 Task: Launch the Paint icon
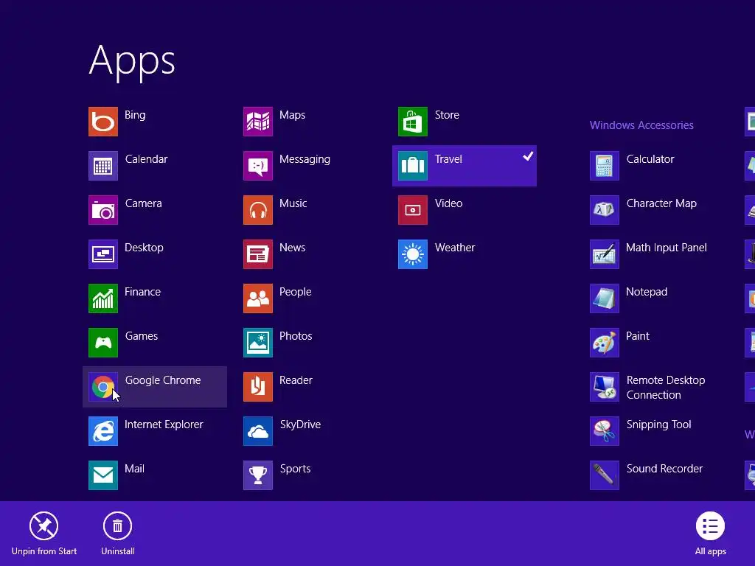(x=605, y=343)
